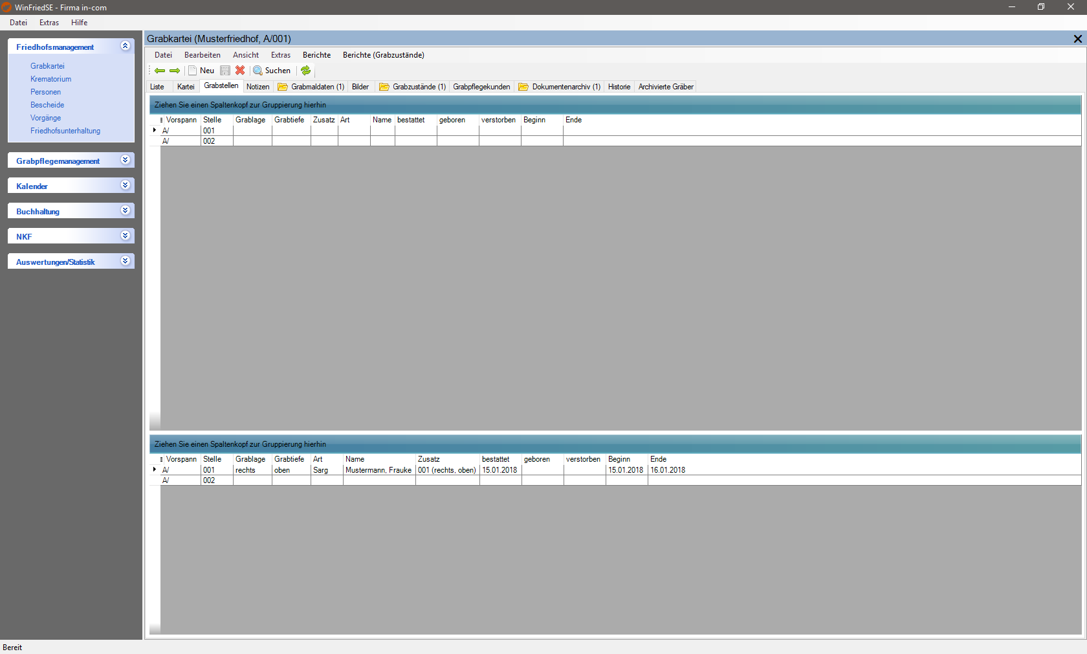
Task: Click the green back arrow icon
Action: pos(159,71)
